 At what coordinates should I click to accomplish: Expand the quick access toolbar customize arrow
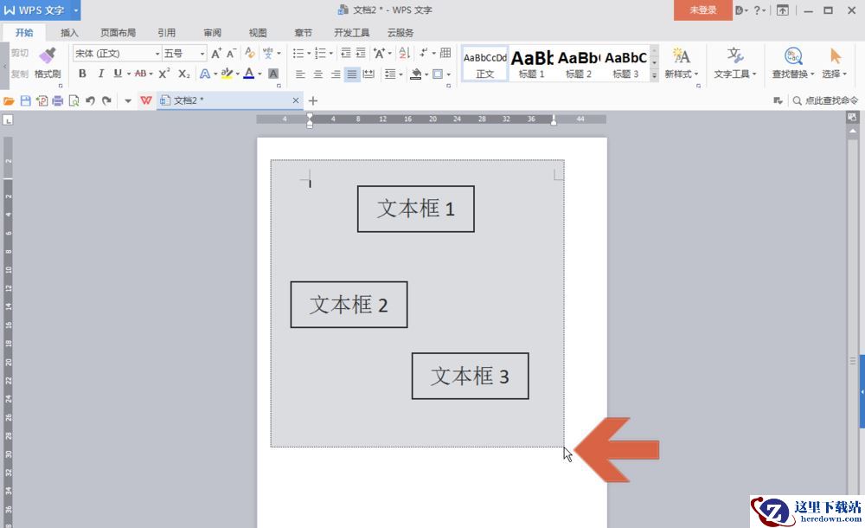coord(128,100)
